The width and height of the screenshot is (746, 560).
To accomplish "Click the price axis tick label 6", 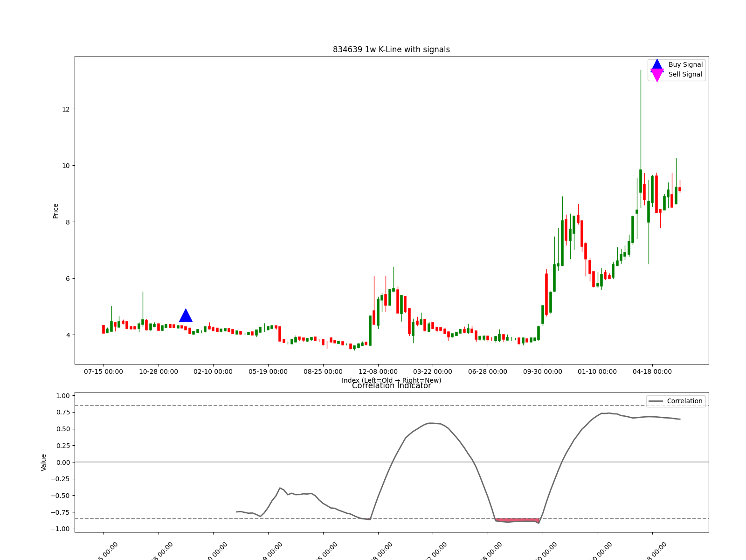I will tap(68, 279).
